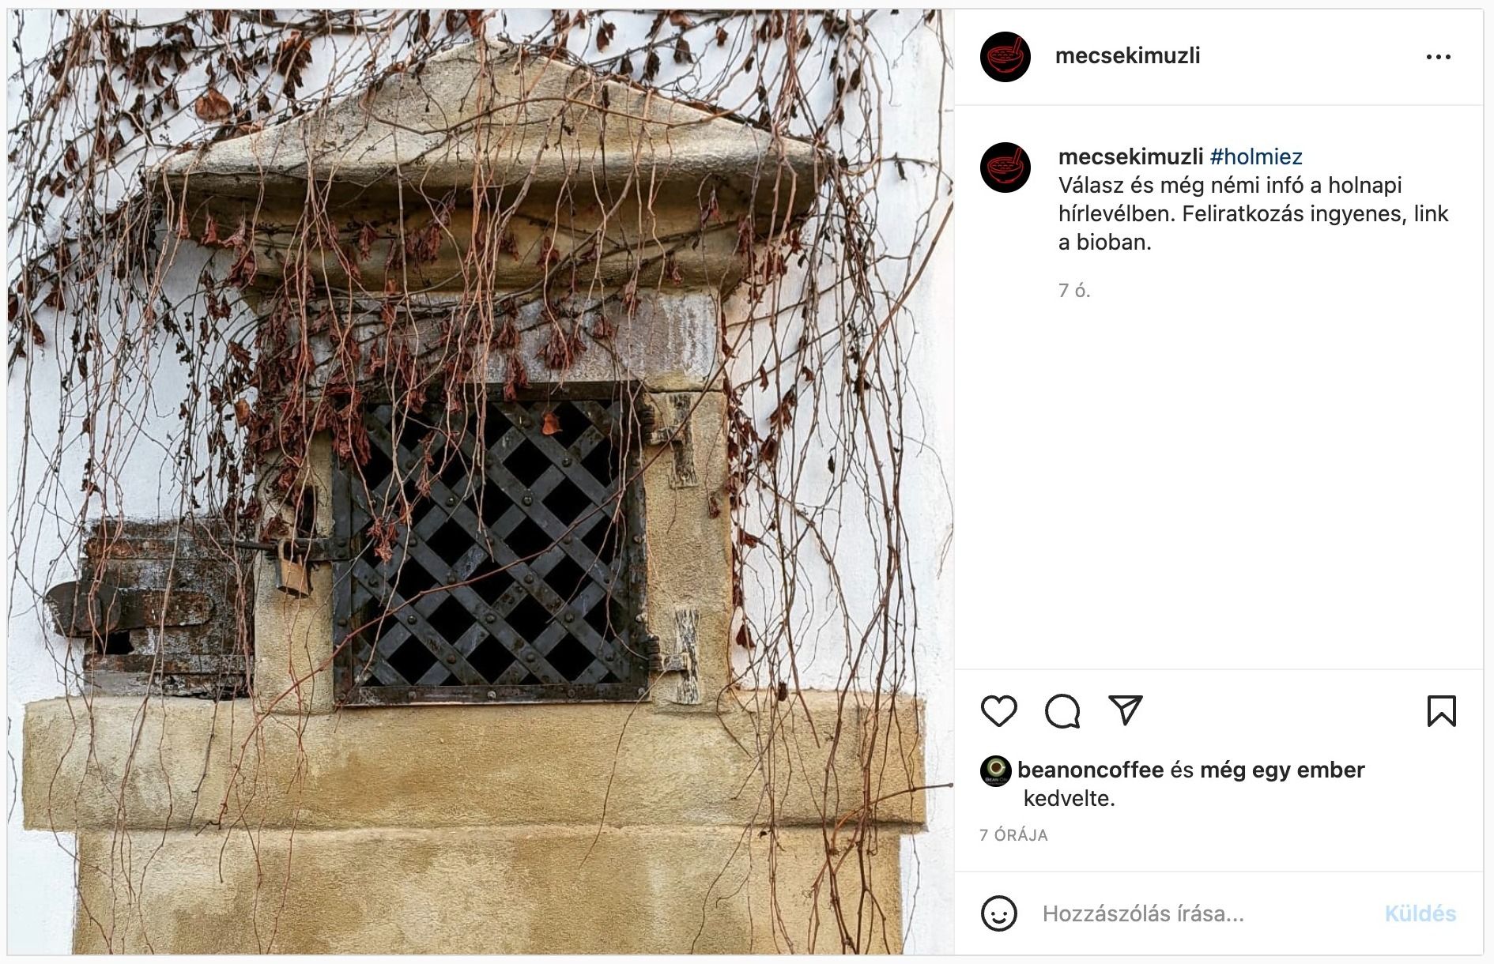1494x964 pixels.
Task: Follow the #holmiez hashtag link
Action: click(x=1256, y=156)
